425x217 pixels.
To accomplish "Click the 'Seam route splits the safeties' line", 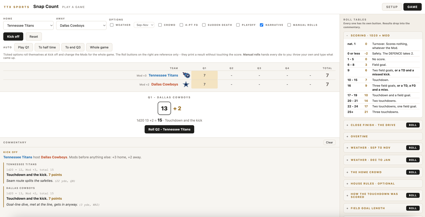I will (x=30, y=181).
